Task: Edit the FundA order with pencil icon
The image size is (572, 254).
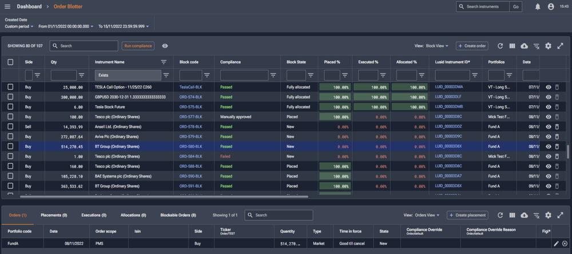Action: 556,244
